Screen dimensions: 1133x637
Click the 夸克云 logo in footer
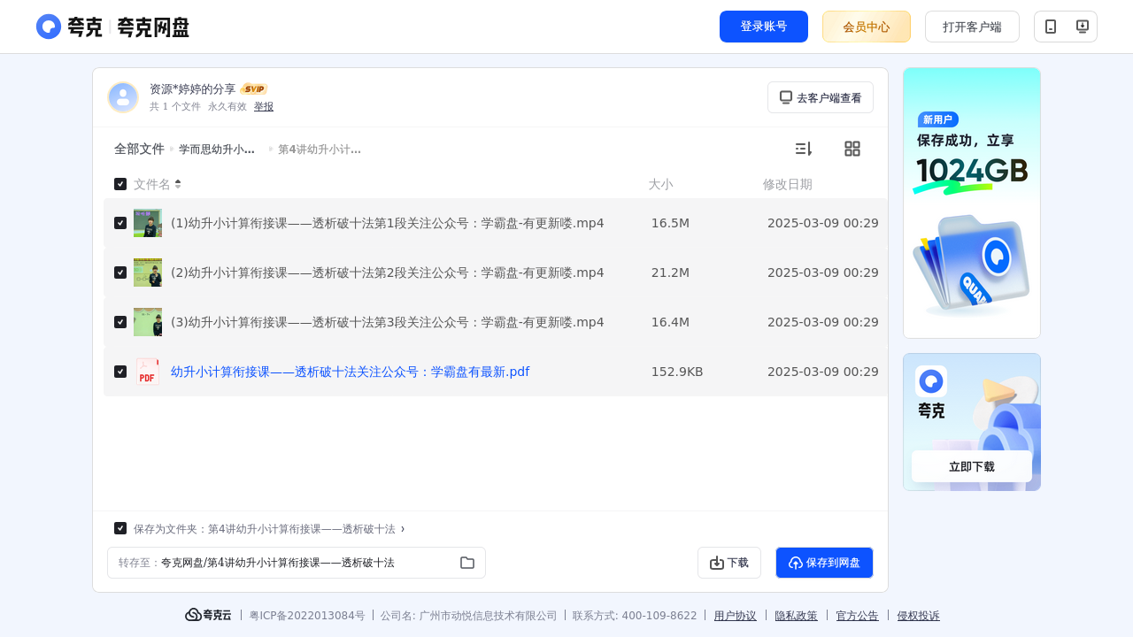tap(208, 615)
